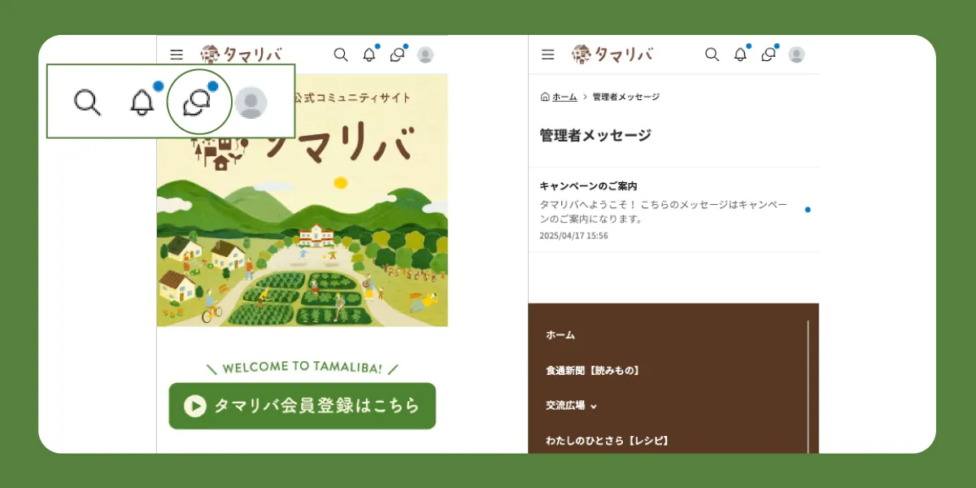976x488 pixels.
Task: Open the hamburger menu on left screen
Action: pos(176,54)
